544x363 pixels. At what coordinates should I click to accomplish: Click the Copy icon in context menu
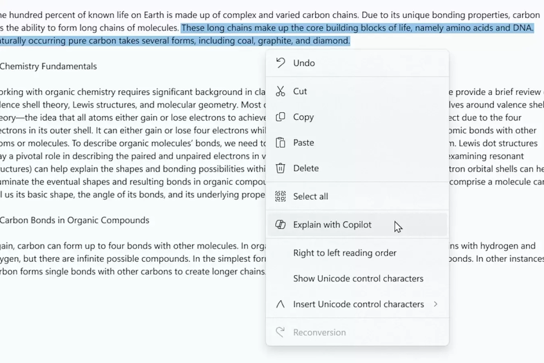point(281,117)
